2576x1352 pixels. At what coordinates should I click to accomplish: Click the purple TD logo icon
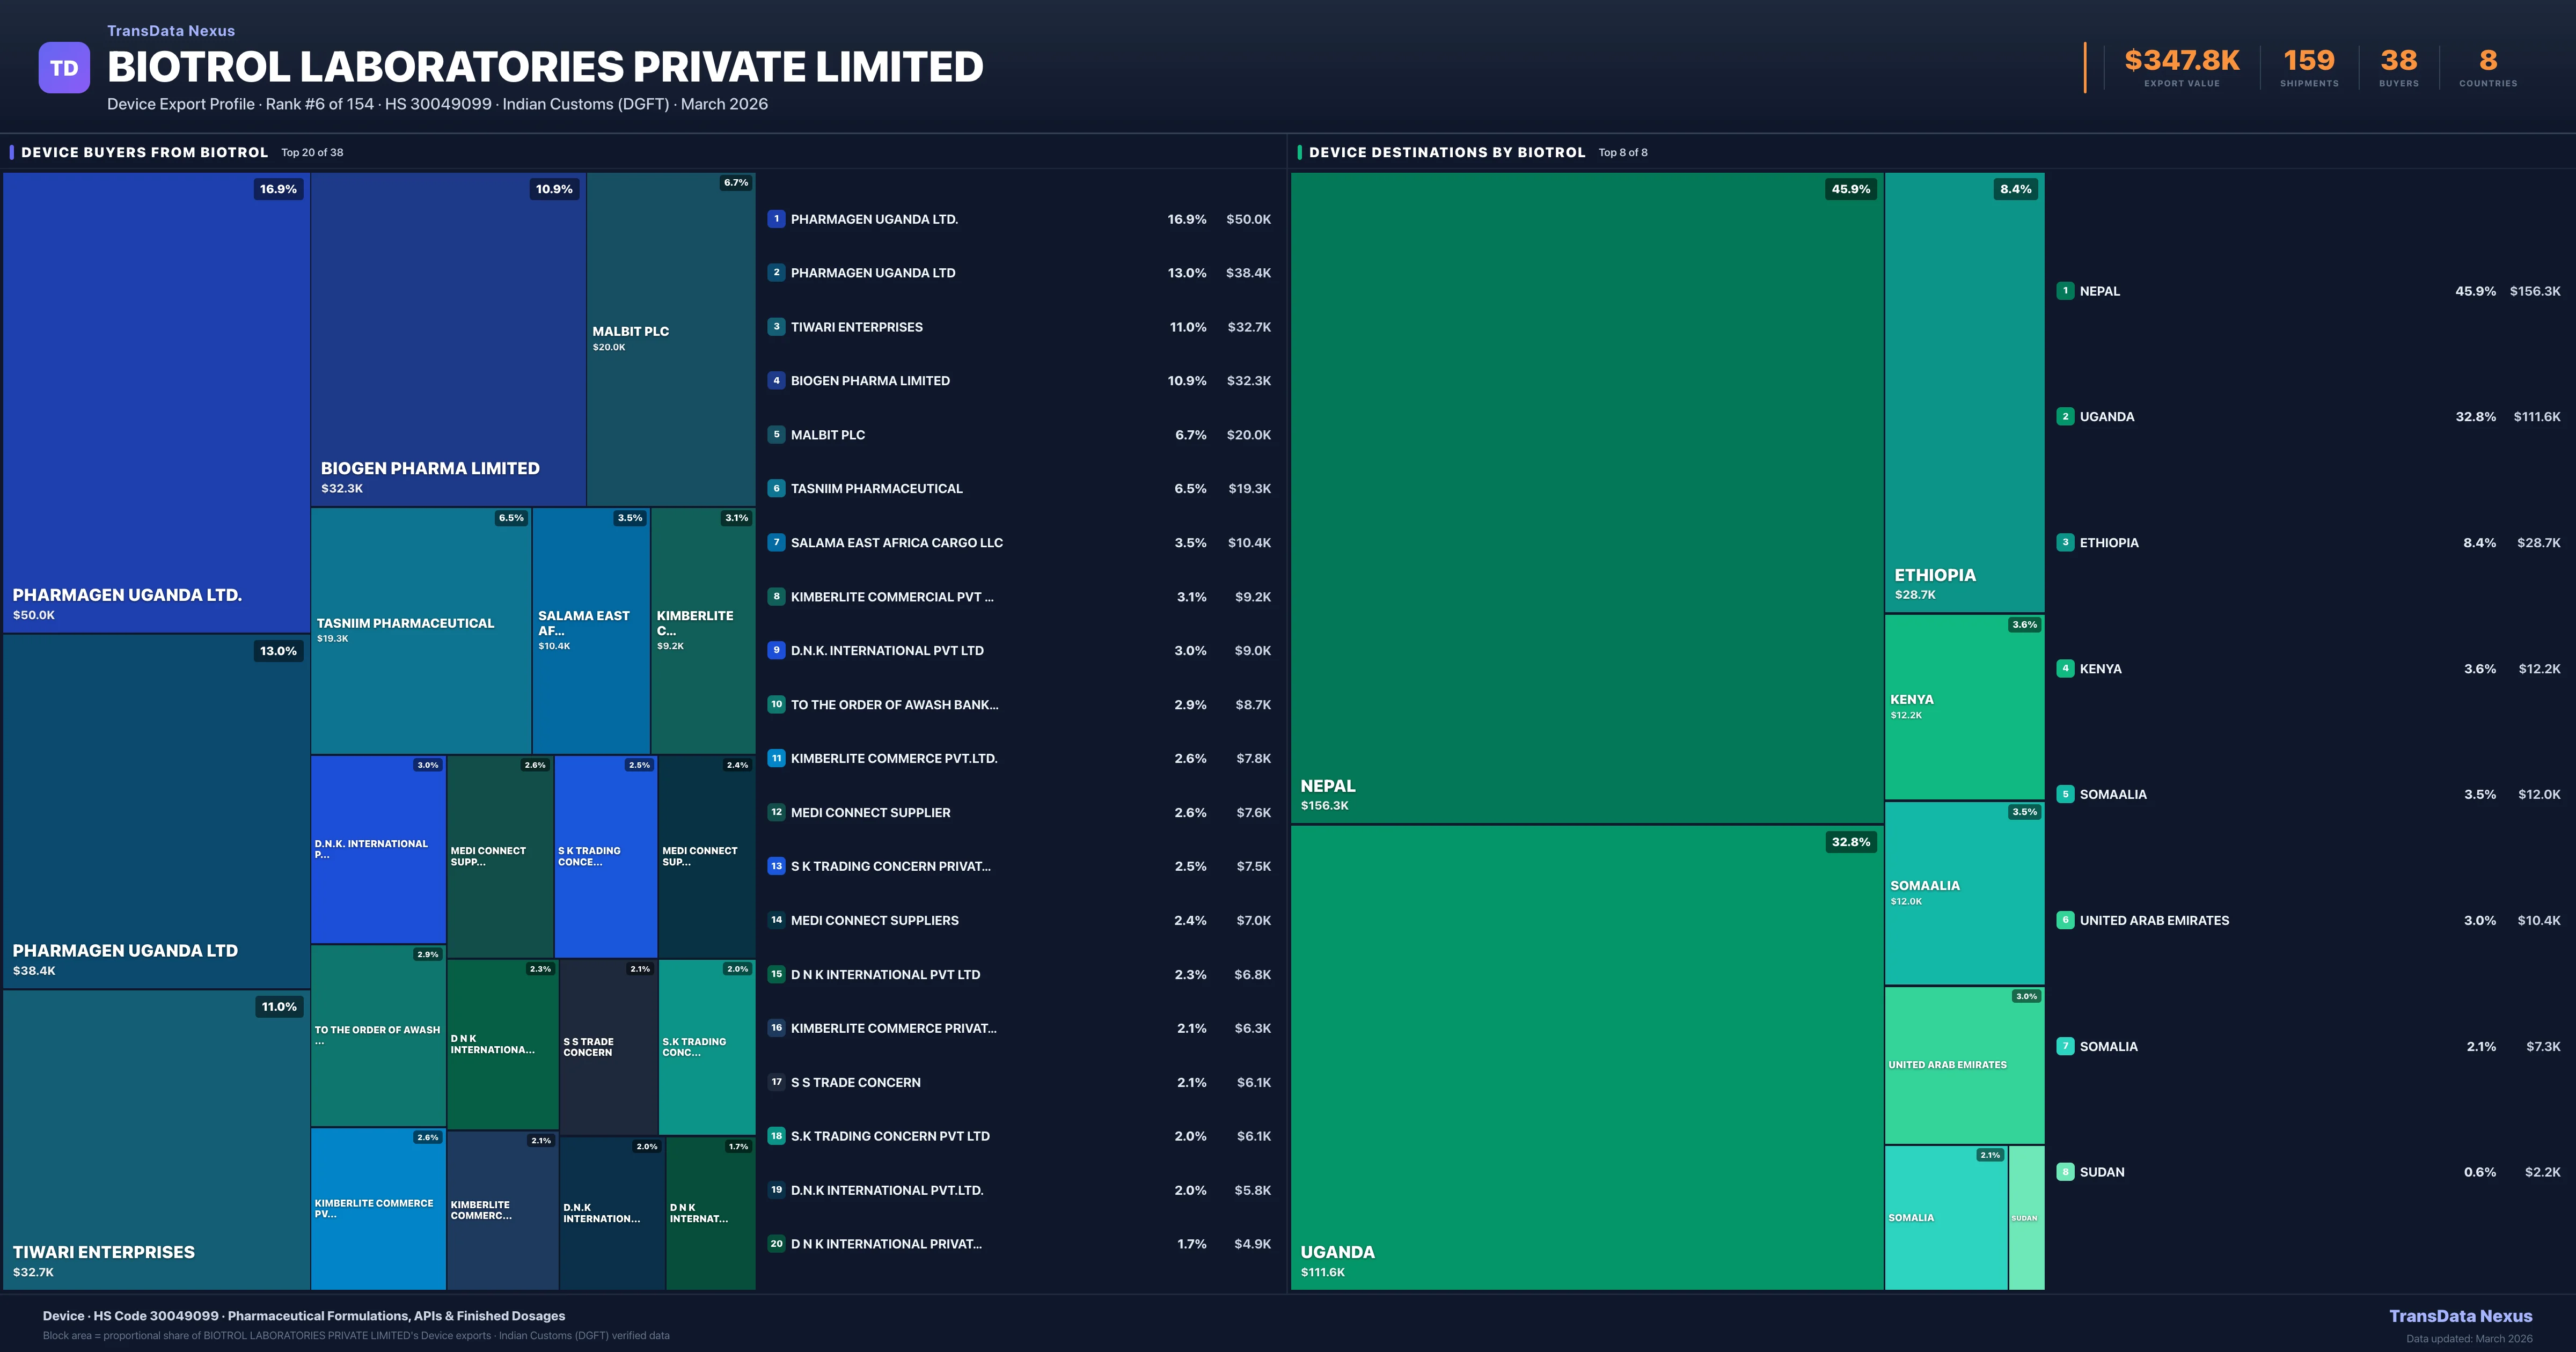click(64, 67)
